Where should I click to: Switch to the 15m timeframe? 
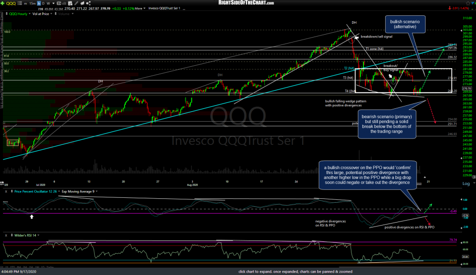click(x=33, y=3)
